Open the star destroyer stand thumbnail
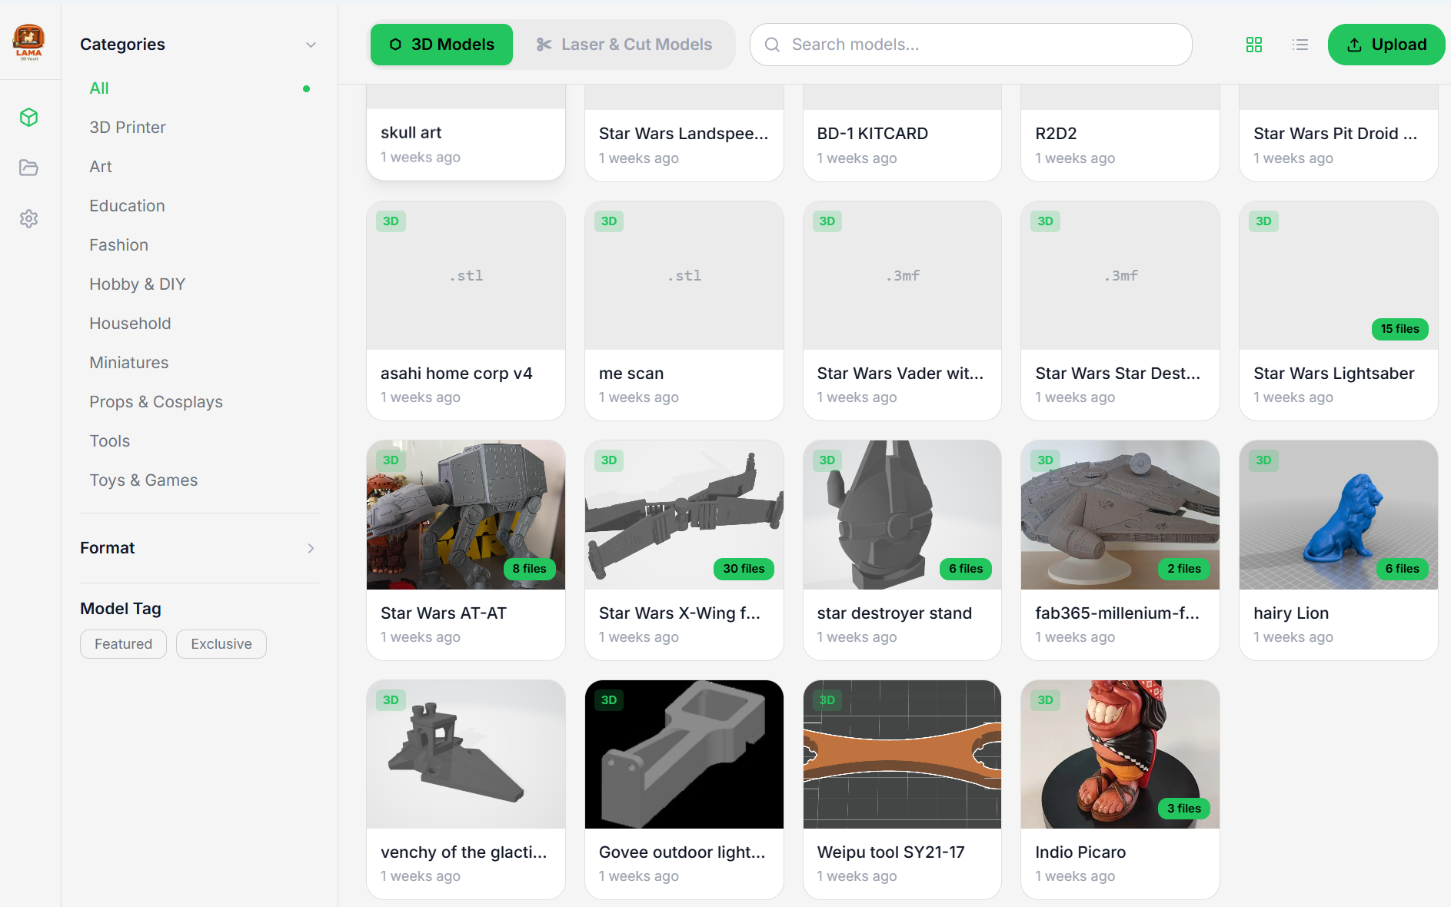 pos(902,515)
